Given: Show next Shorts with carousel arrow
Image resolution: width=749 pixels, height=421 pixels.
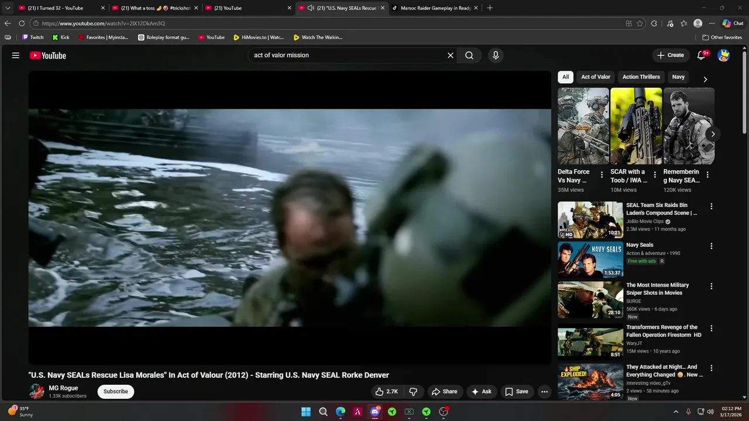Looking at the screenshot, I should click(713, 134).
